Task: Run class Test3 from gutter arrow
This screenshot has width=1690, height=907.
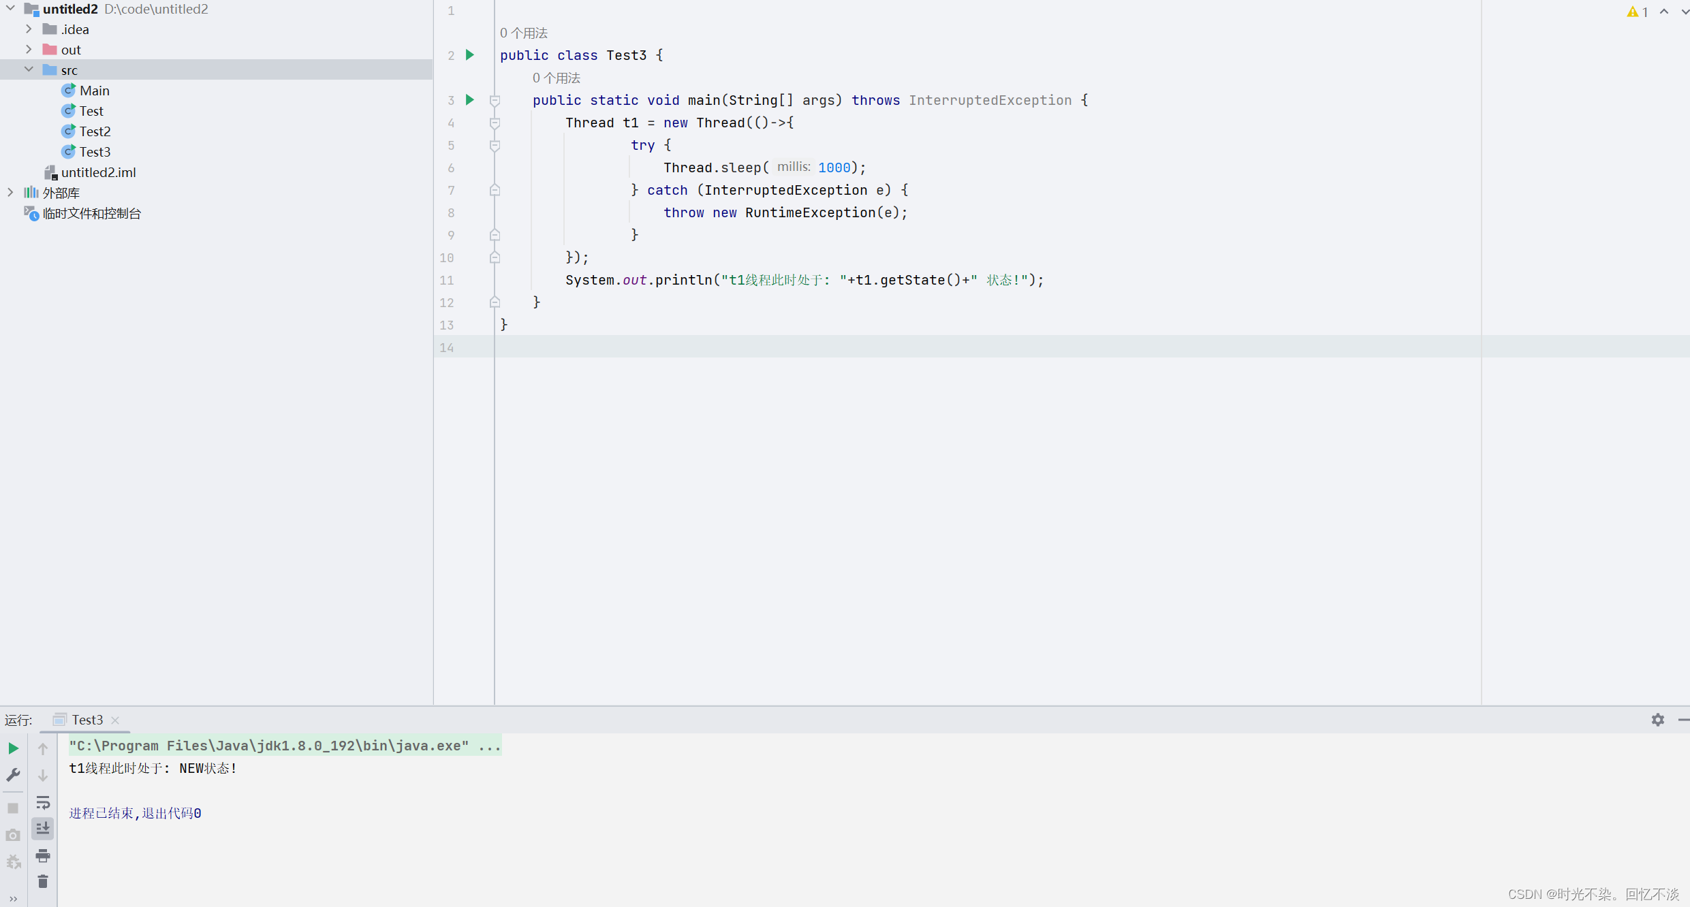Action: tap(470, 55)
